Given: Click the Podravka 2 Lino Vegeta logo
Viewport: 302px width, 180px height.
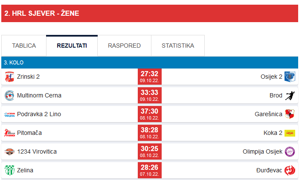Looking at the screenshot, I should tap(9, 114).
